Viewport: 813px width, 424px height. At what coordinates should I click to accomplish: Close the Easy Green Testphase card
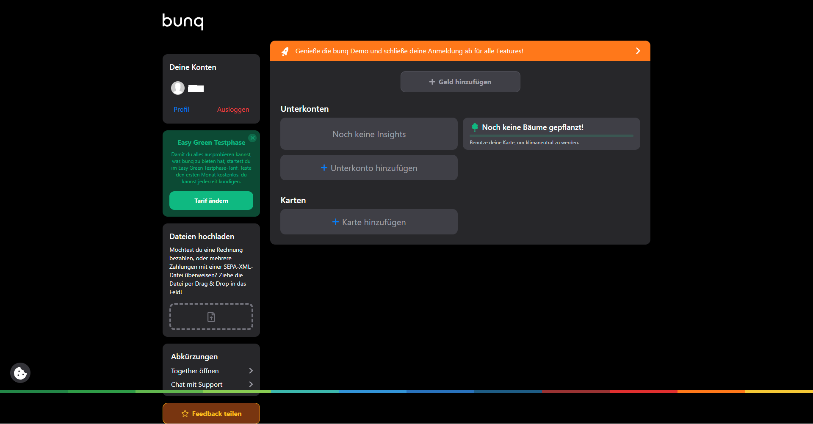pos(252,138)
